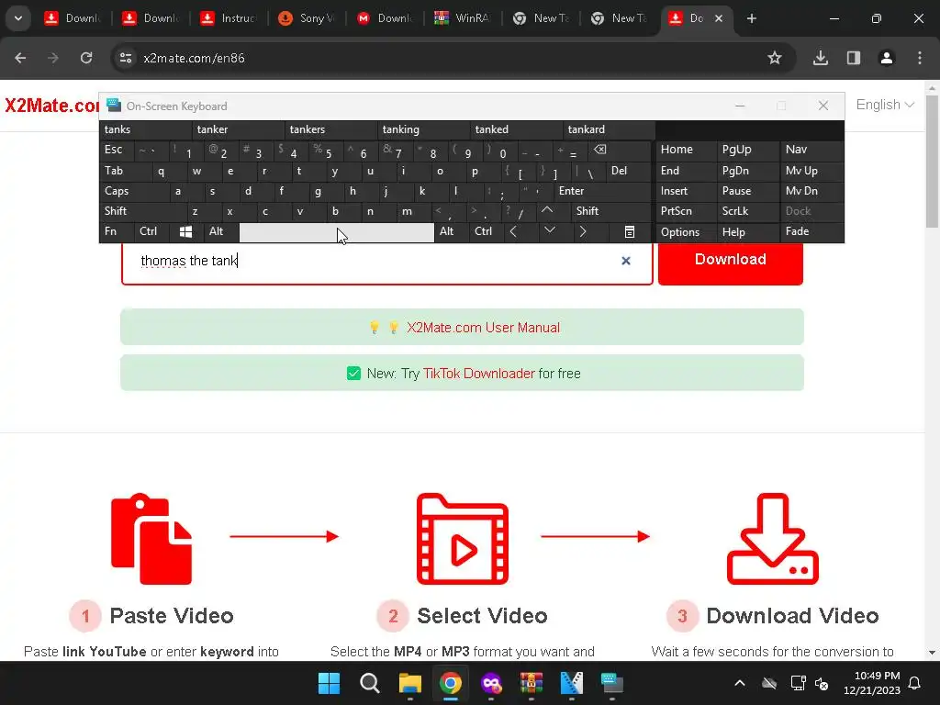Click the on-screen keyboard context menu key
940x705 pixels.
(630, 231)
